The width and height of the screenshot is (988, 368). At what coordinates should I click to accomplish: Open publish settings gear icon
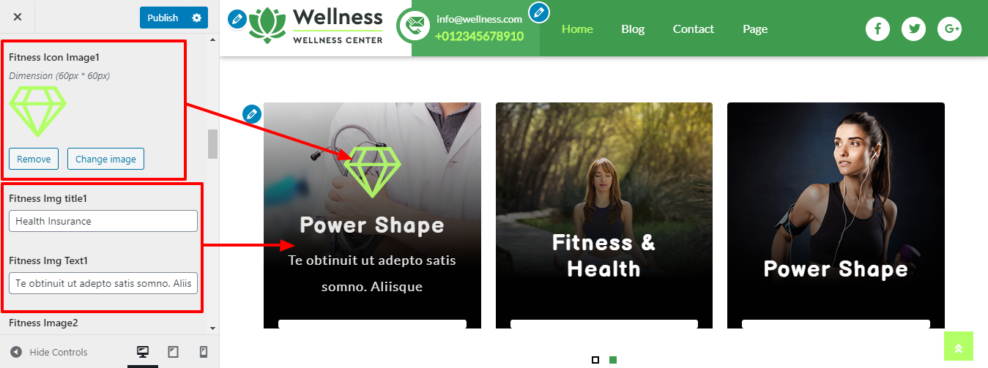pos(196,18)
